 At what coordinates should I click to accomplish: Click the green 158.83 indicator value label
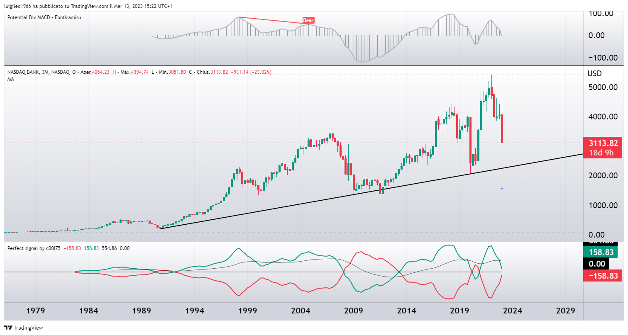point(600,252)
